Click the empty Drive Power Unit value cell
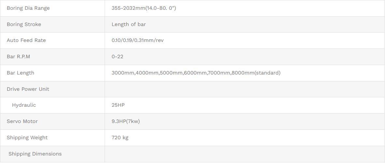 tap(244, 89)
